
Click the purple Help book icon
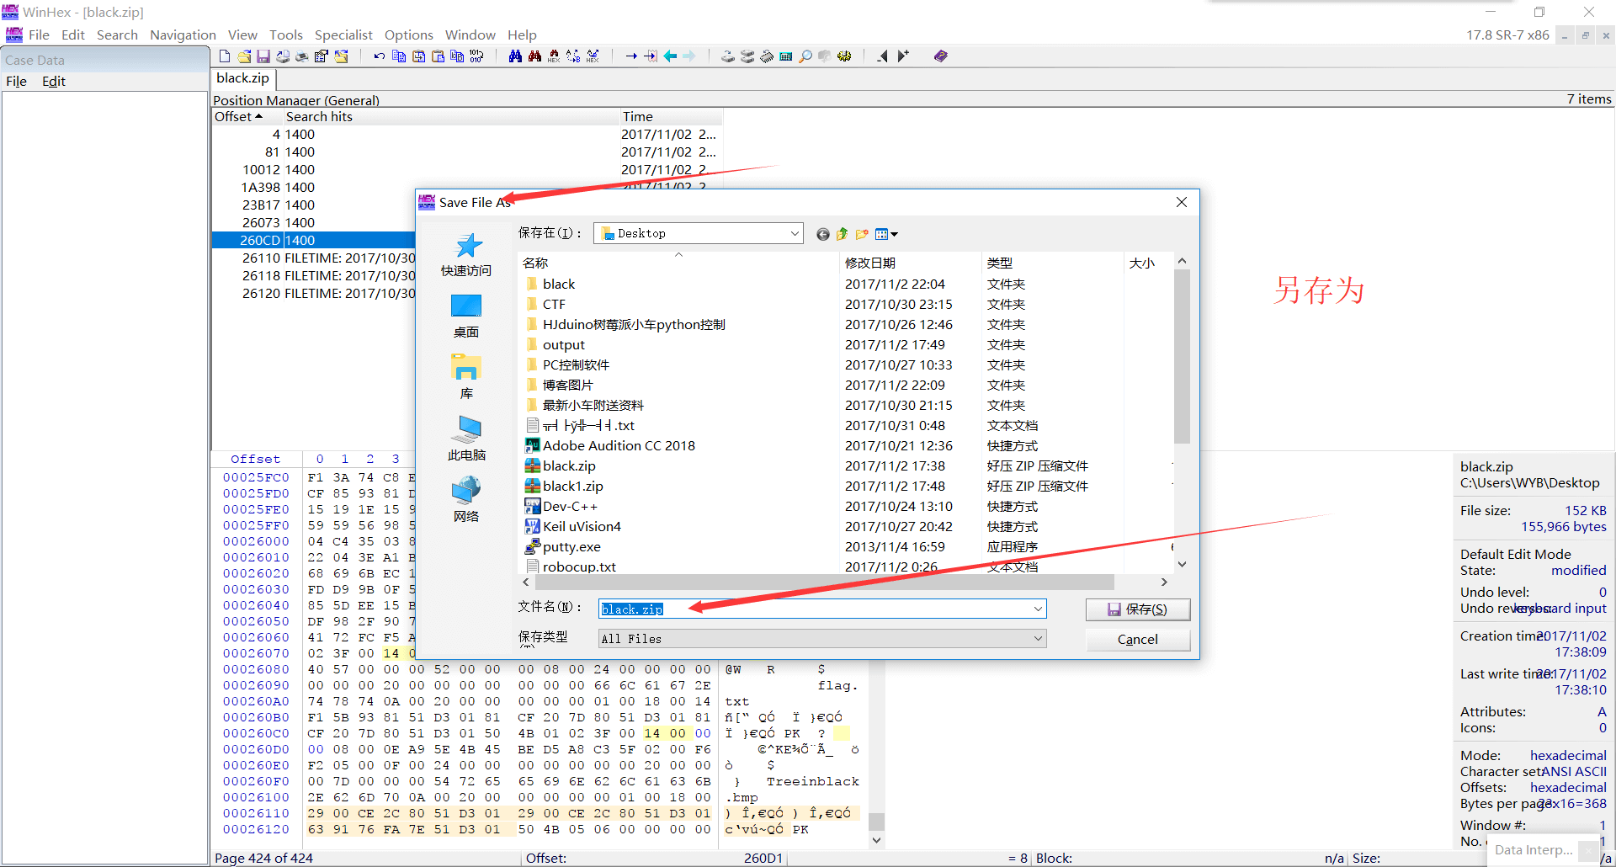[x=940, y=56]
